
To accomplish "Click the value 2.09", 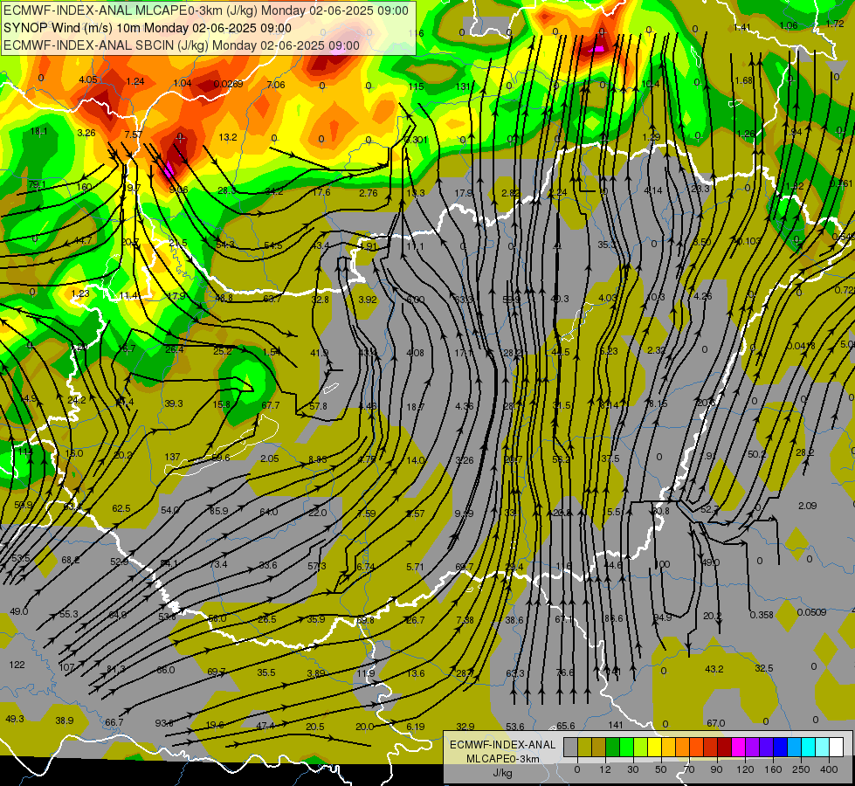I will (807, 506).
